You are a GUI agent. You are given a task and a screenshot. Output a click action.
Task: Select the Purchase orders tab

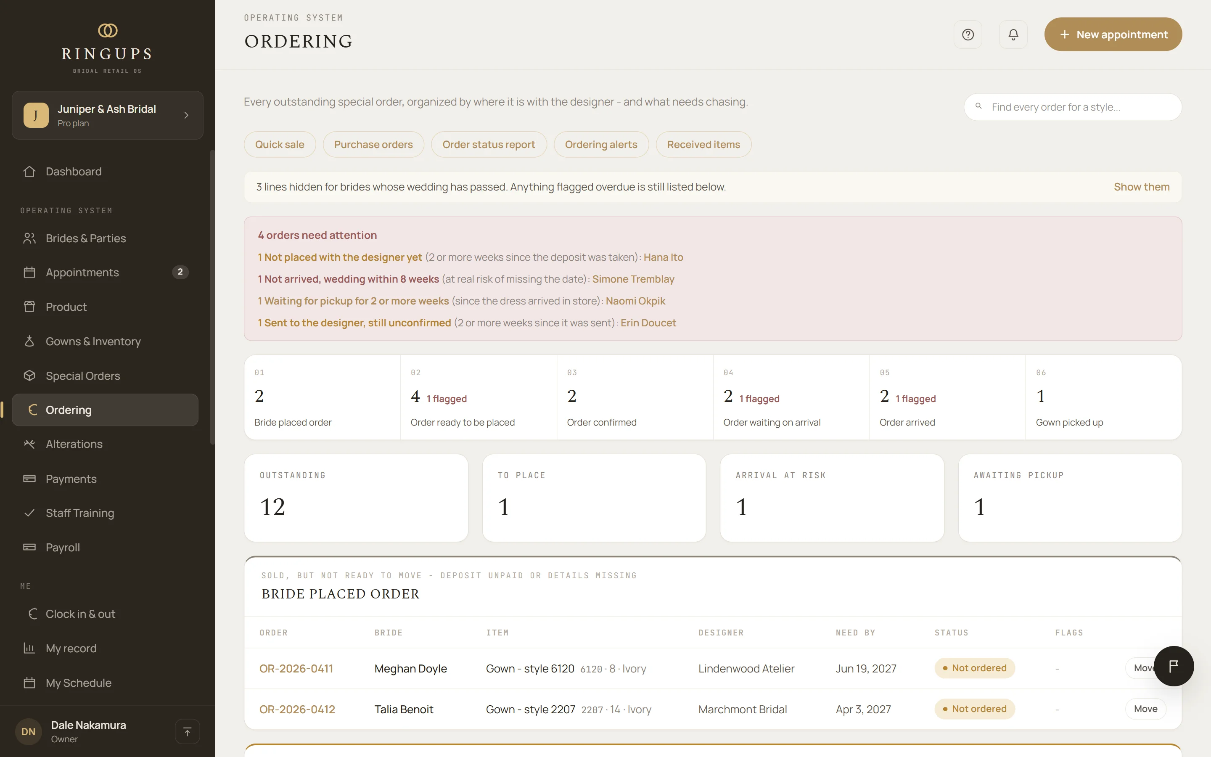(373, 144)
